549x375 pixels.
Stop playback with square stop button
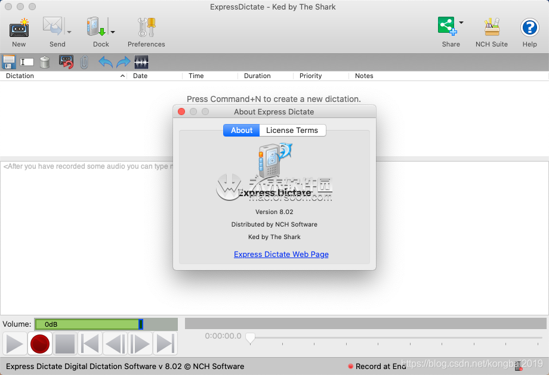pyautogui.click(x=65, y=344)
